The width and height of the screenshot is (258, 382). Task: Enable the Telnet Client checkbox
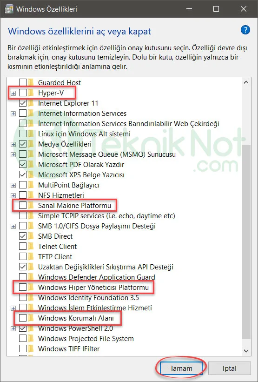click(23, 246)
